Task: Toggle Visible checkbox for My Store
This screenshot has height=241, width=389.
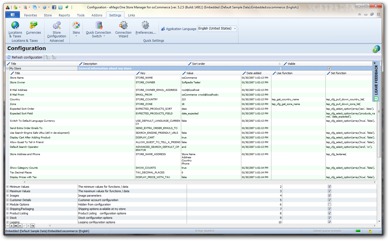Action: click(329, 68)
